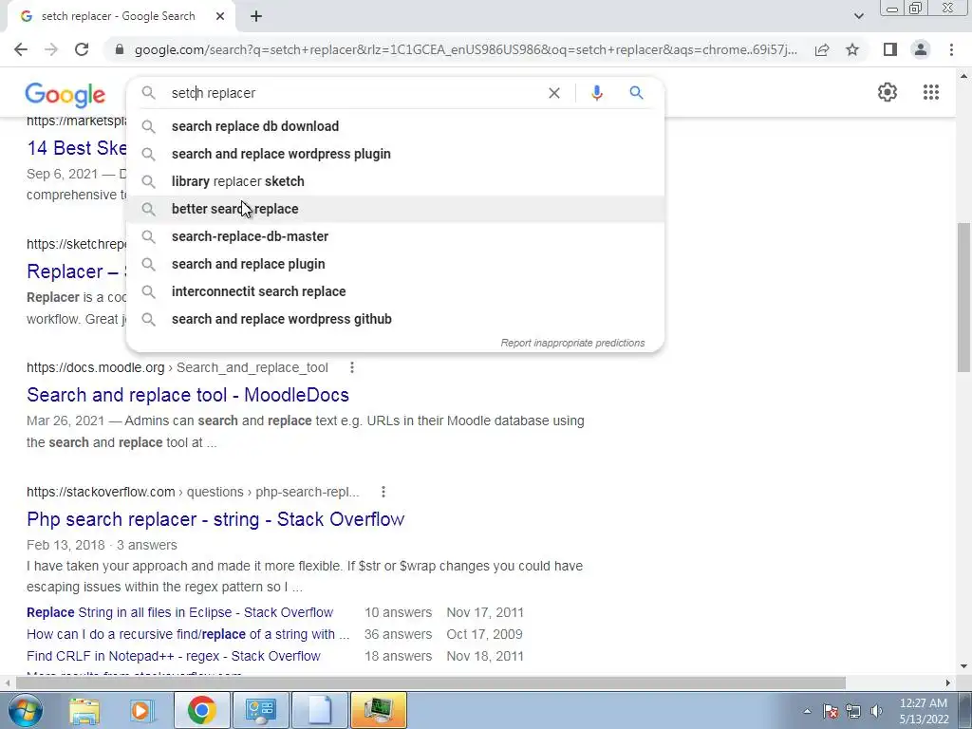Click the vertical scrollbar down arrow
972x729 pixels.
point(963,666)
